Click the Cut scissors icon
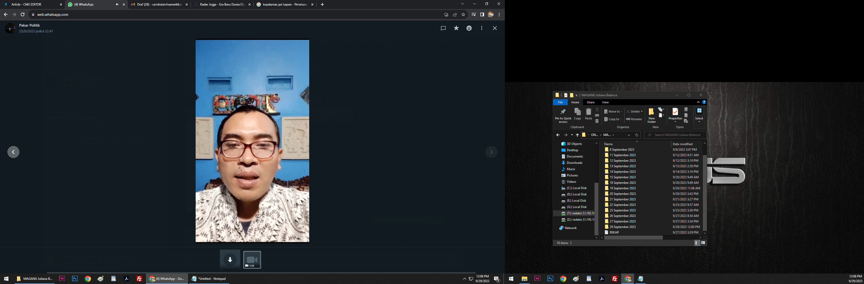The image size is (864, 284). click(597, 110)
